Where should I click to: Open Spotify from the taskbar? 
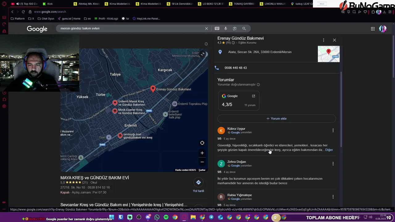click(x=166, y=217)
